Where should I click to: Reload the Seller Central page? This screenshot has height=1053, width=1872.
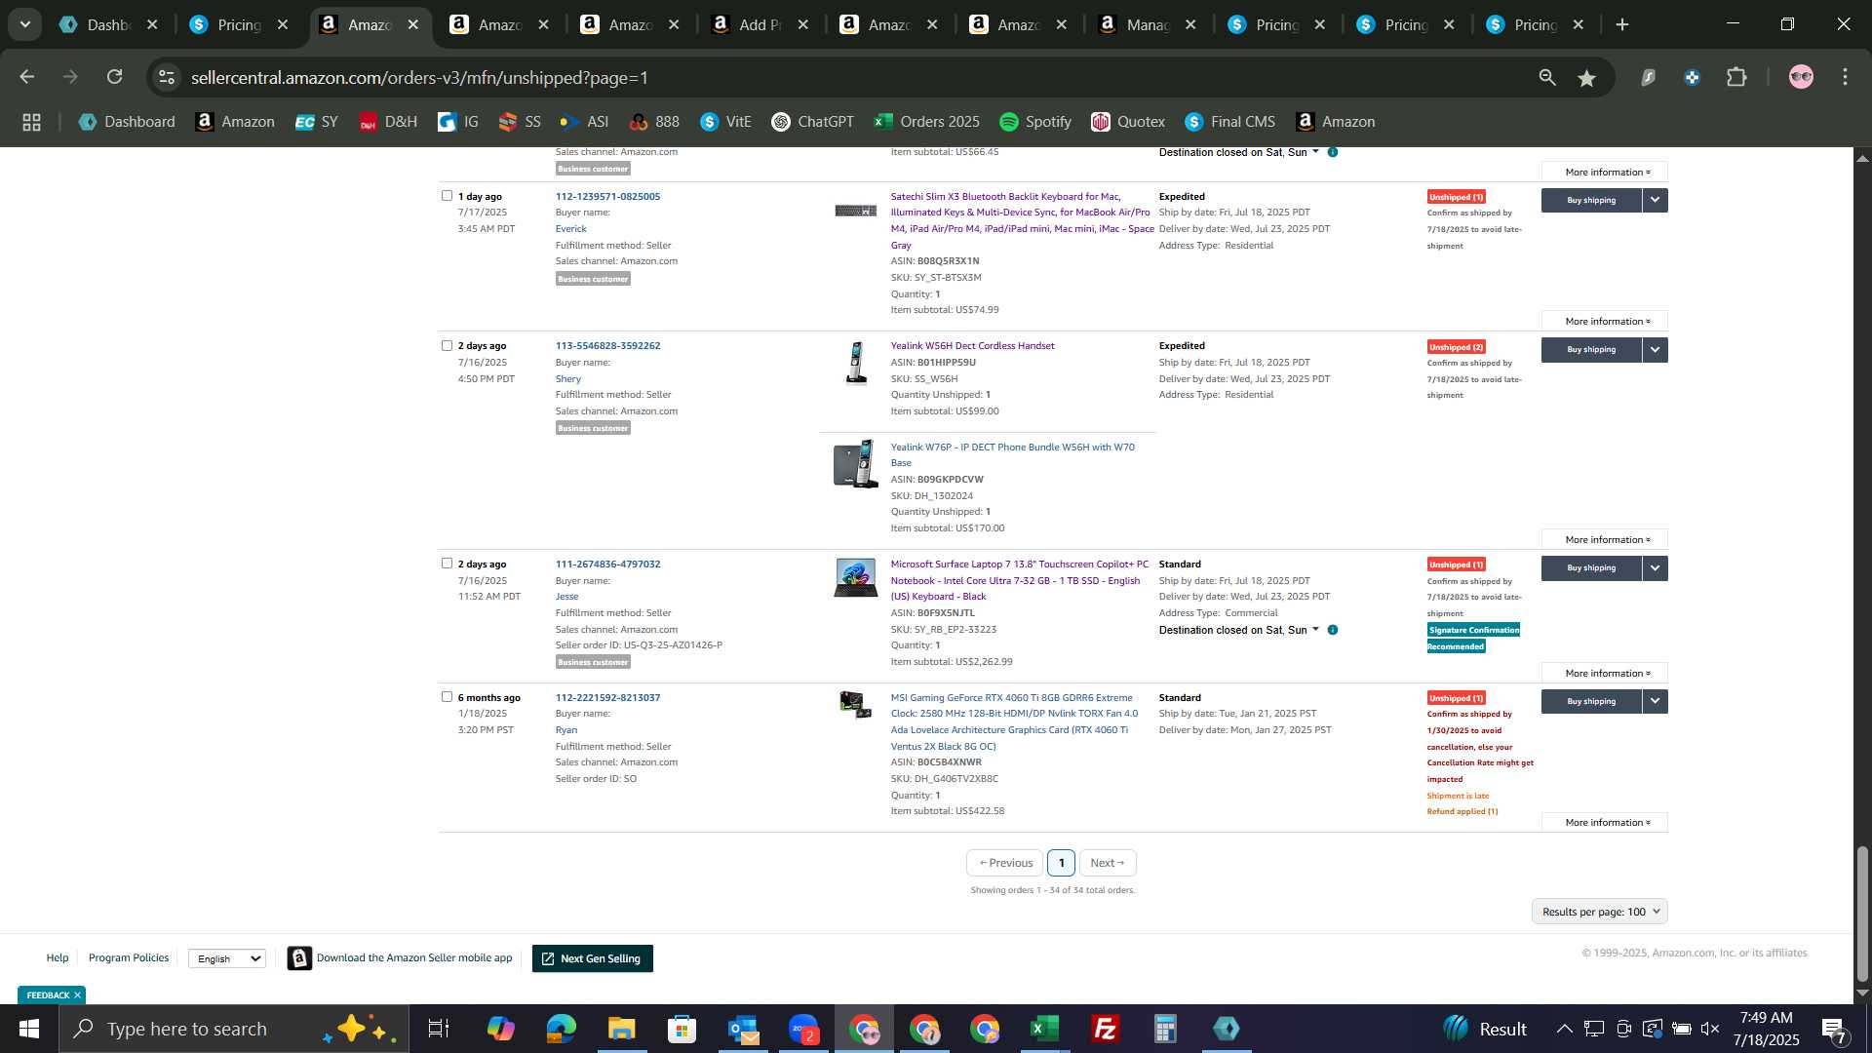pos(114,77)
